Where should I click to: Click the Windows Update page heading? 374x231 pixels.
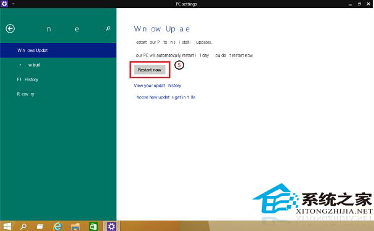click(x=161, y=29)
